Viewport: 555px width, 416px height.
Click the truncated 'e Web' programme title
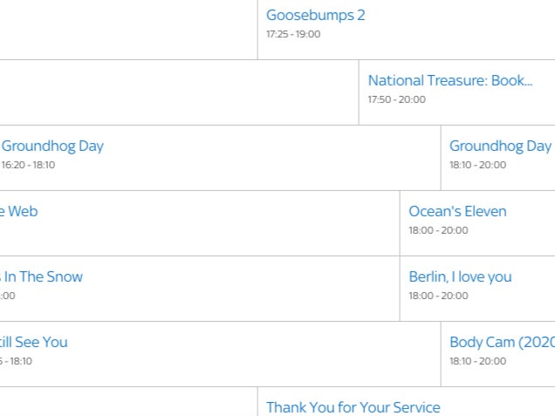coord(18,211)
